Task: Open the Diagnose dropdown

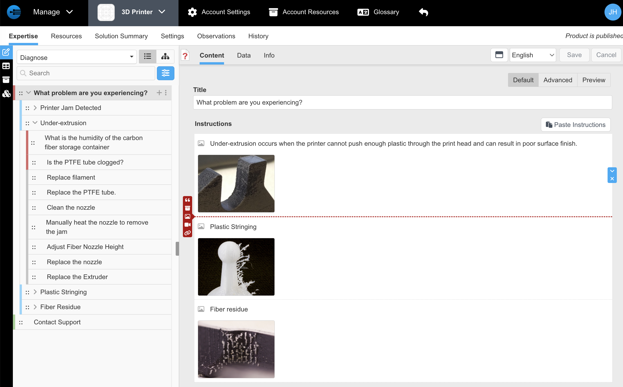Action: [x=77, y=57]
